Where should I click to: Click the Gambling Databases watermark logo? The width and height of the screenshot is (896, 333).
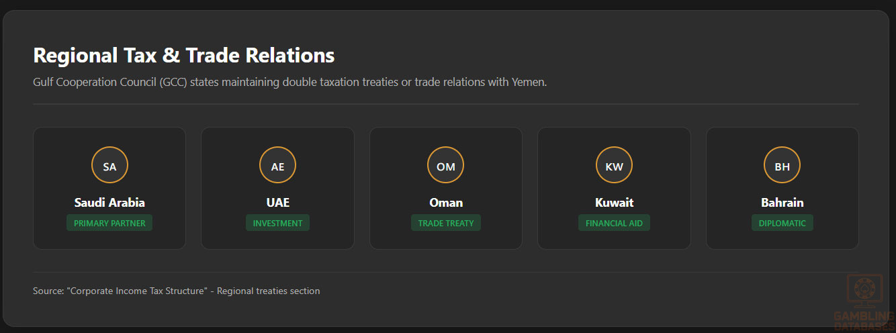[864, 302]
